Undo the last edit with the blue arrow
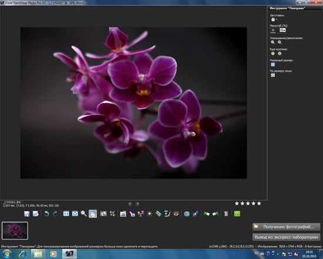 click(46, 214)
